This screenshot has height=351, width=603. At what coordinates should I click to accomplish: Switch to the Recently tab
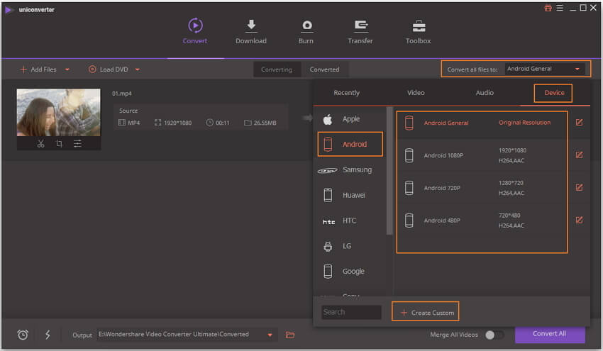(346, 93)
